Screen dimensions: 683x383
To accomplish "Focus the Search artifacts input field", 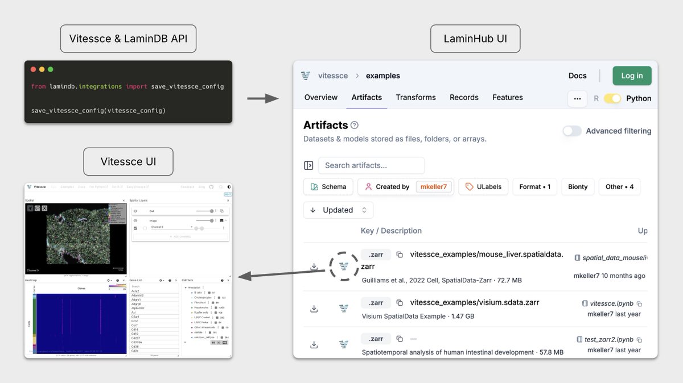I will pos(371,165).
